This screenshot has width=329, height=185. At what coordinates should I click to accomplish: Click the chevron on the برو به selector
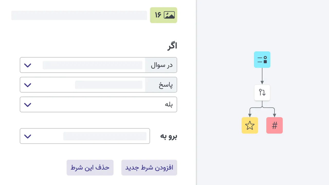point(28,136)
